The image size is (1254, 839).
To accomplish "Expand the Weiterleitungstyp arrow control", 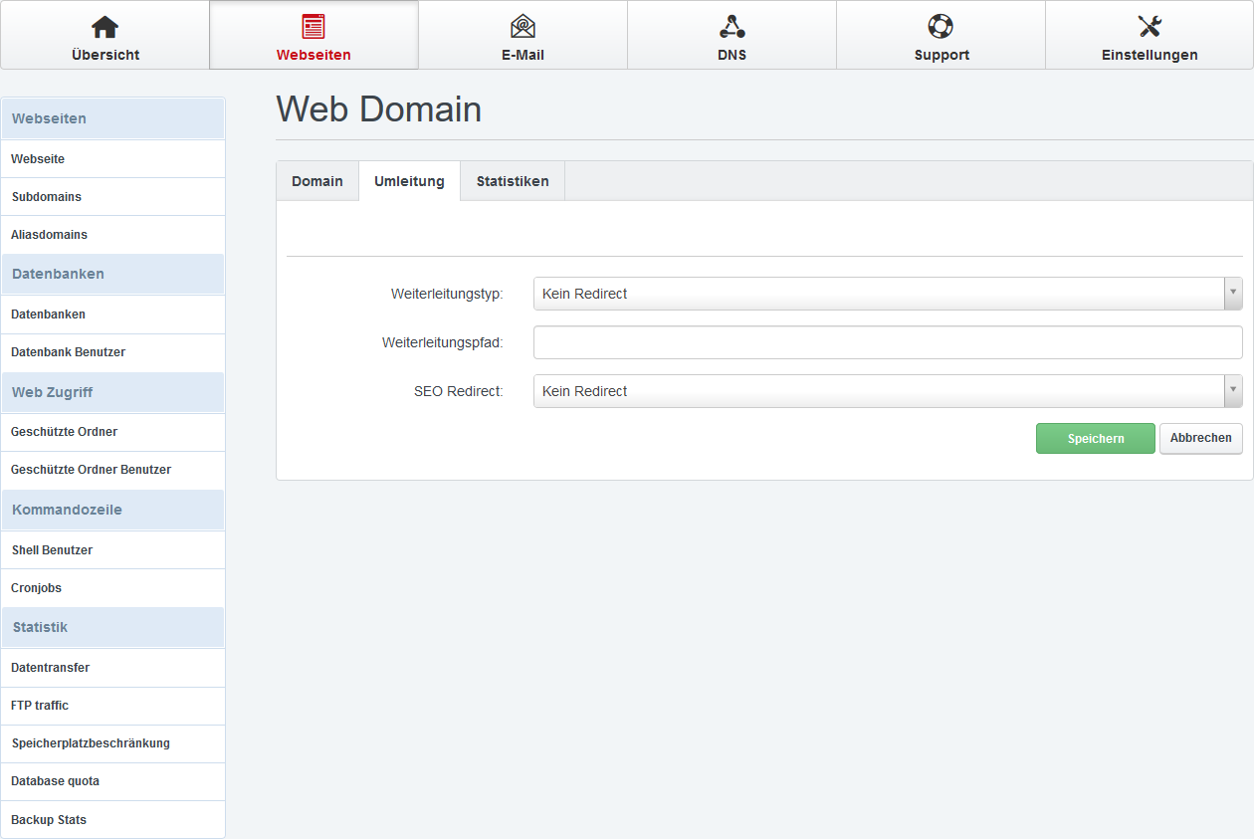I will (1233, 293).
